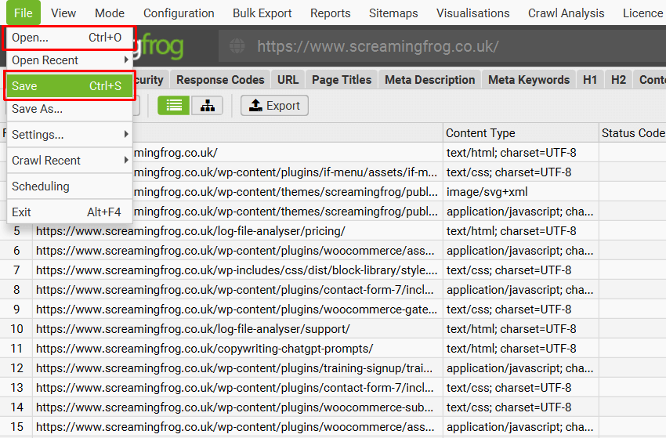Viewport: 666px width, 438px height.
Task: Switch to the H1 tab
Action: coord(590,80)
